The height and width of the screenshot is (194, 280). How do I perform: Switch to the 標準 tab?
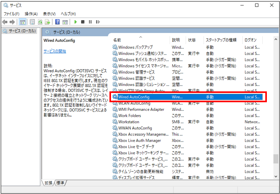pyautogui.click(x=60, y=183)
